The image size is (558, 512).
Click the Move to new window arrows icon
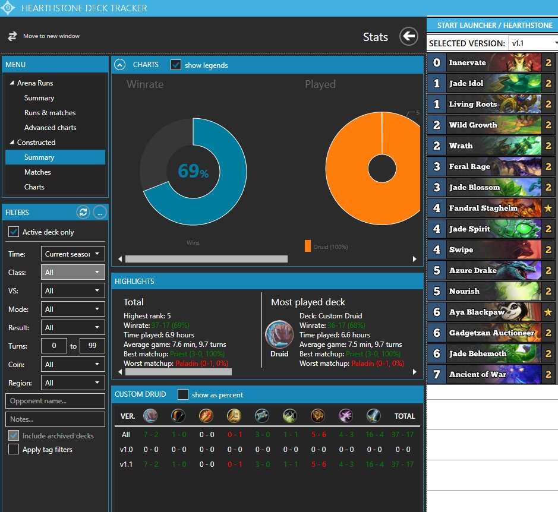click(12, 36)
